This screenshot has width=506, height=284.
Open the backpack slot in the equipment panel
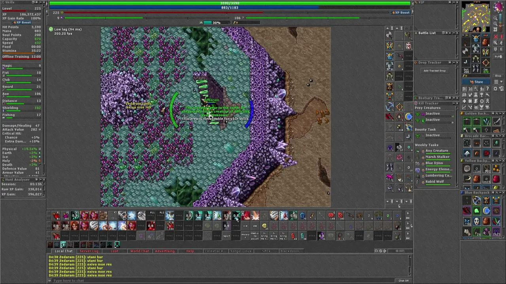coord(486,42)
